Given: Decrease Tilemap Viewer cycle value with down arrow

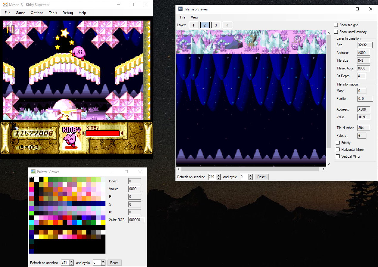Looking at the screenshot, I should pyautogui.click(x=251, y=178).
